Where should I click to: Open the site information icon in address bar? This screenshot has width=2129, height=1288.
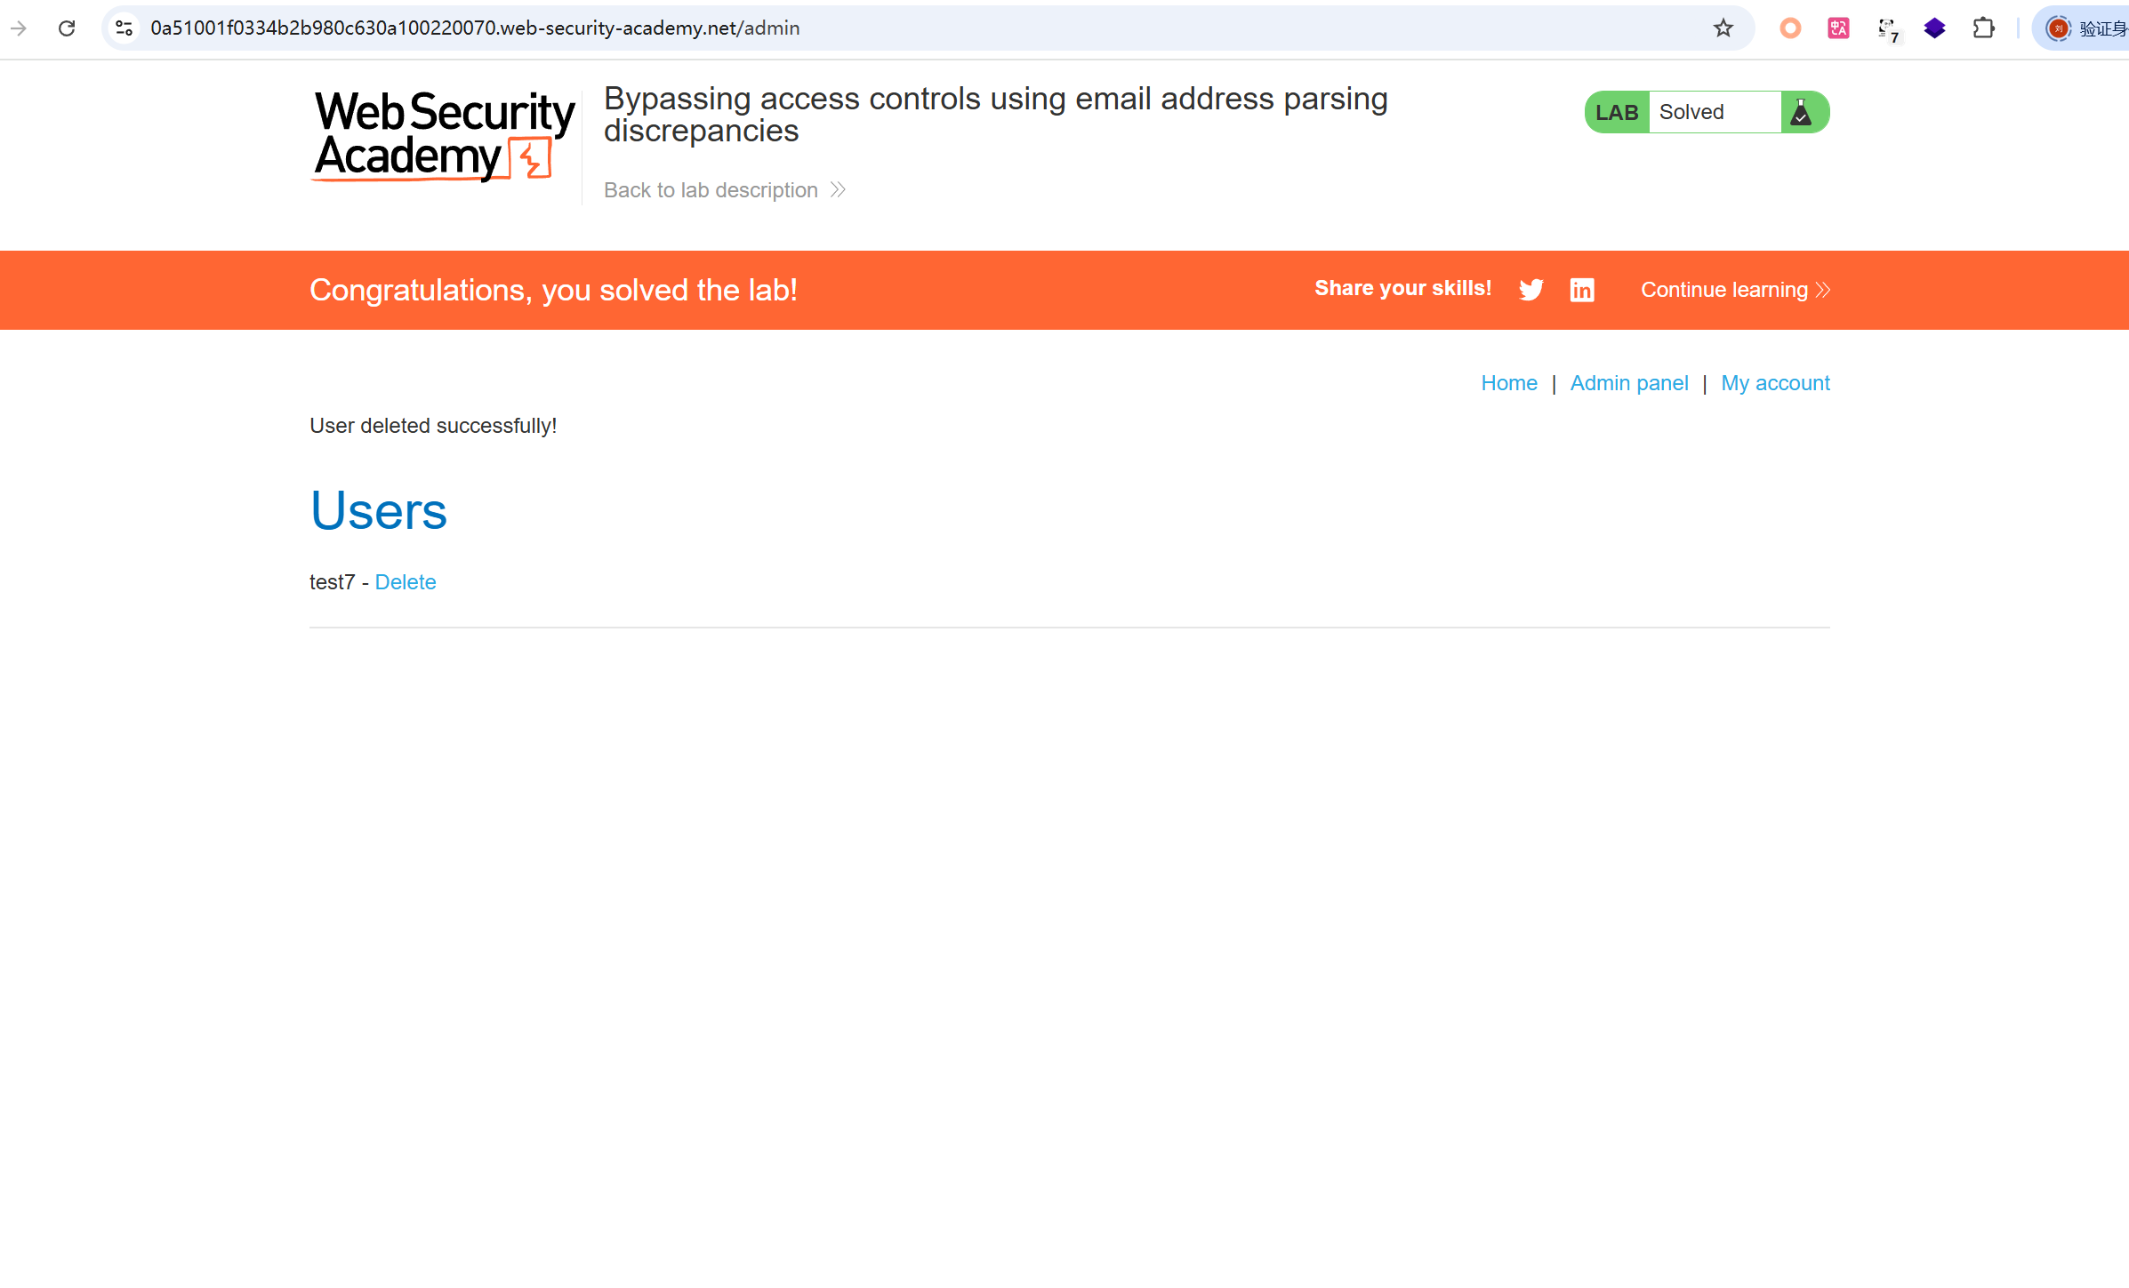[125, 28]
